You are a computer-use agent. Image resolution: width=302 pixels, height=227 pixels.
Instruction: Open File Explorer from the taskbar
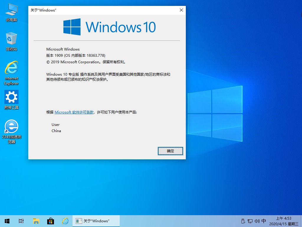coord(36,221)
